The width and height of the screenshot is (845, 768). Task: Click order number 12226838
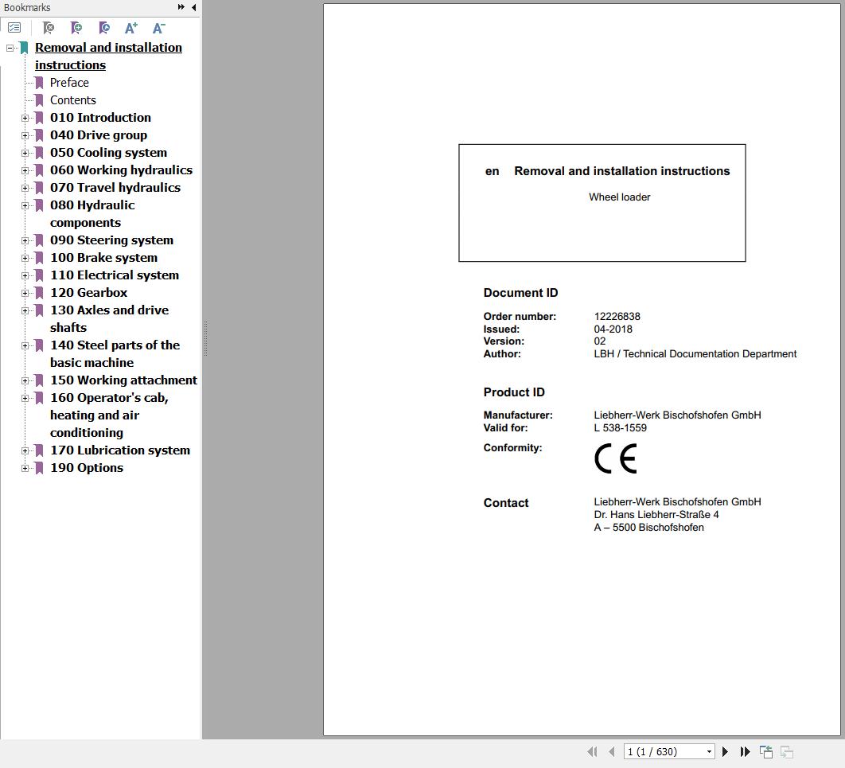617,317
